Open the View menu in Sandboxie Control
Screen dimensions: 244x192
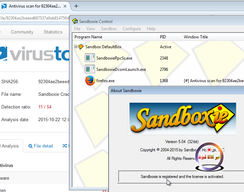tap(91, 29)
